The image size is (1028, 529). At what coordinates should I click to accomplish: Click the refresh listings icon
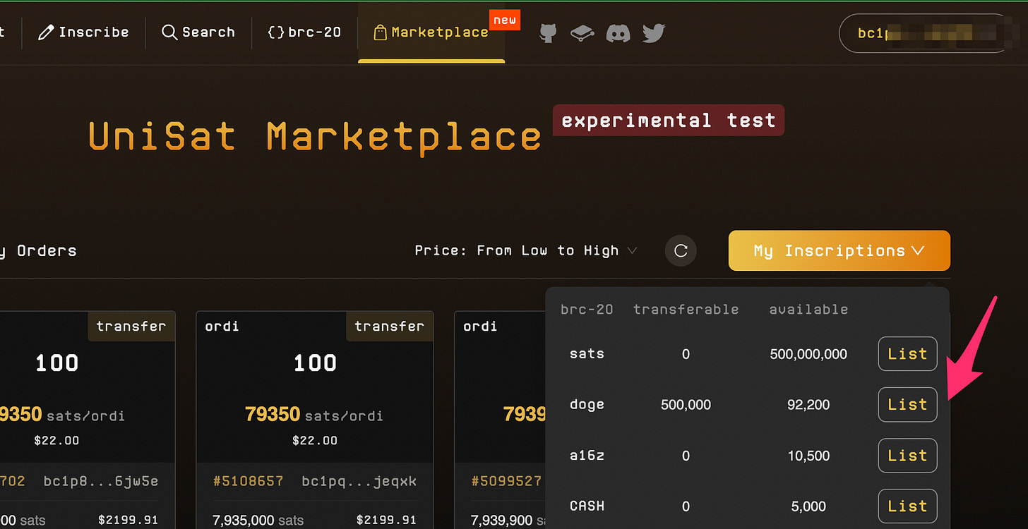pos(681,250)
